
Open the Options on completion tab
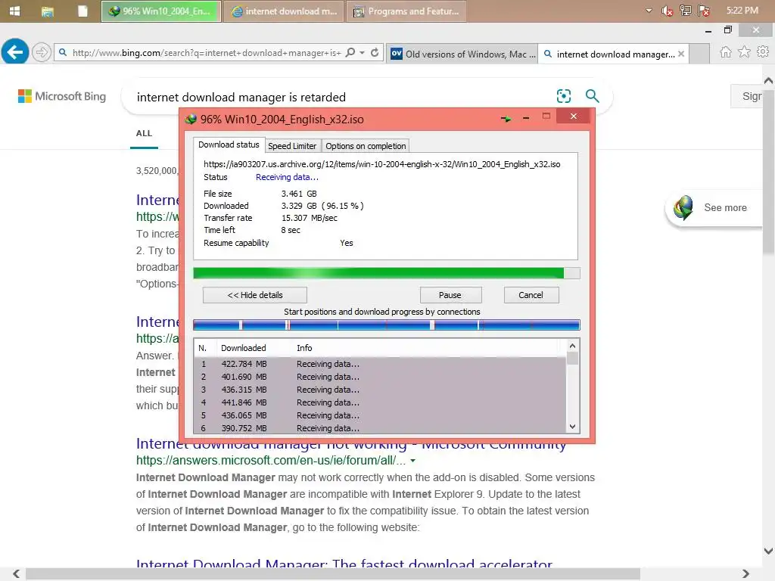click(366, 146)
